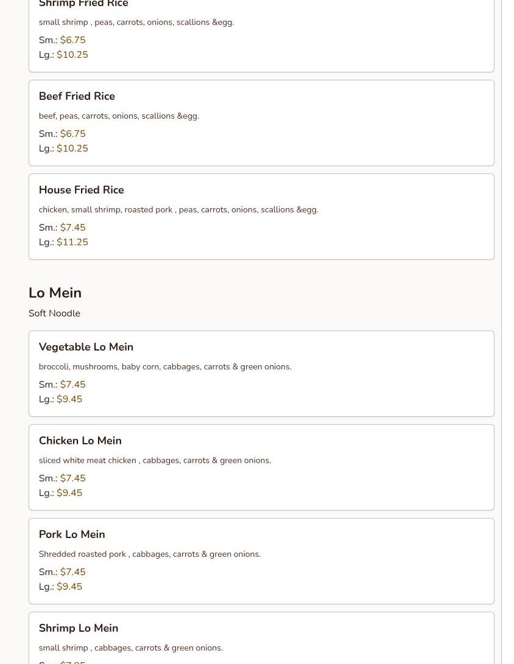Viewport: 514px width, 664px height.
Task: Click the House Fried Rice ingredients description
Action: coord(178,209)
